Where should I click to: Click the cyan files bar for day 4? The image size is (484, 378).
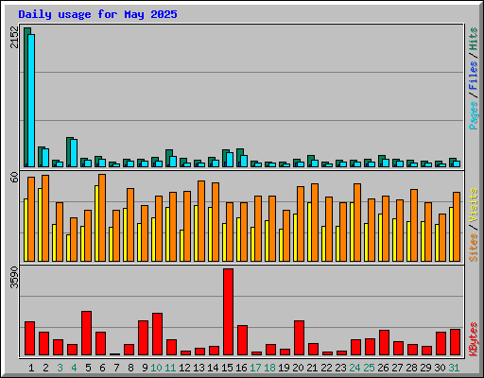pos(74,153)
